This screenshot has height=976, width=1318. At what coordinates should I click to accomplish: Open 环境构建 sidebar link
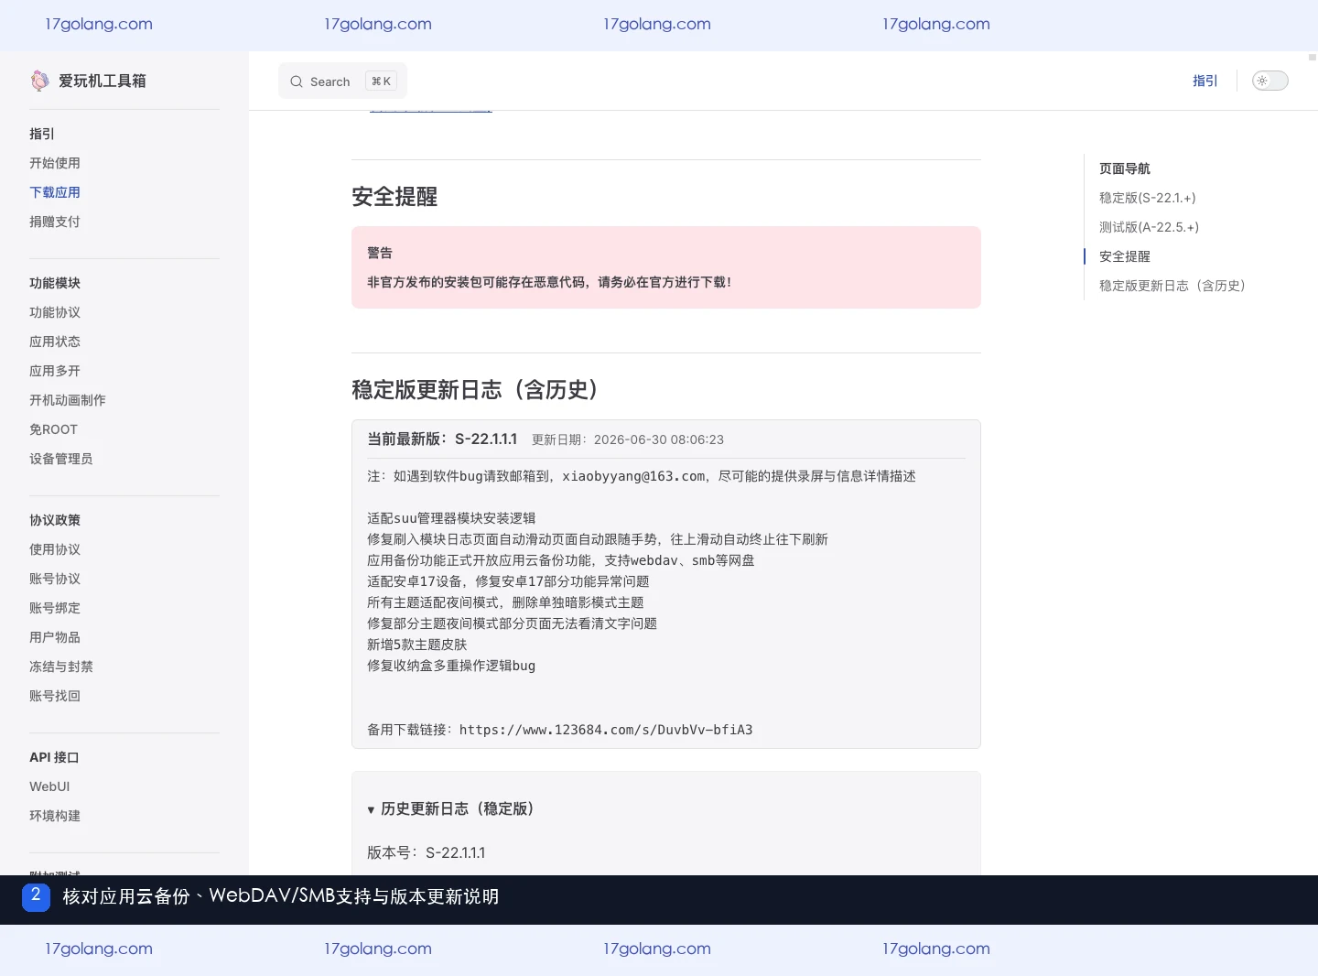(x=55, y=816)
